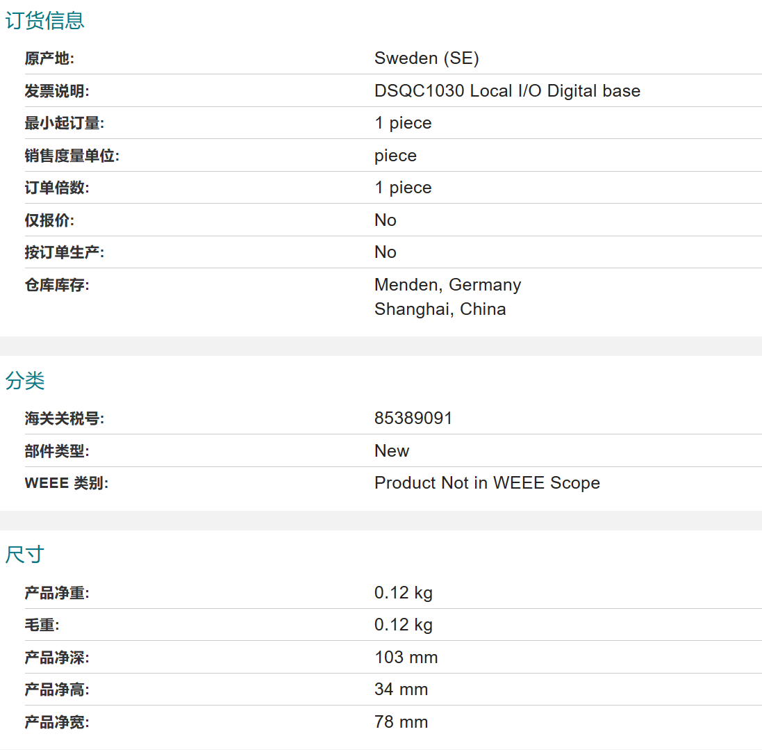Select Product Not in WEEE Scope text

pyautogui.click(x=488, y=483)
